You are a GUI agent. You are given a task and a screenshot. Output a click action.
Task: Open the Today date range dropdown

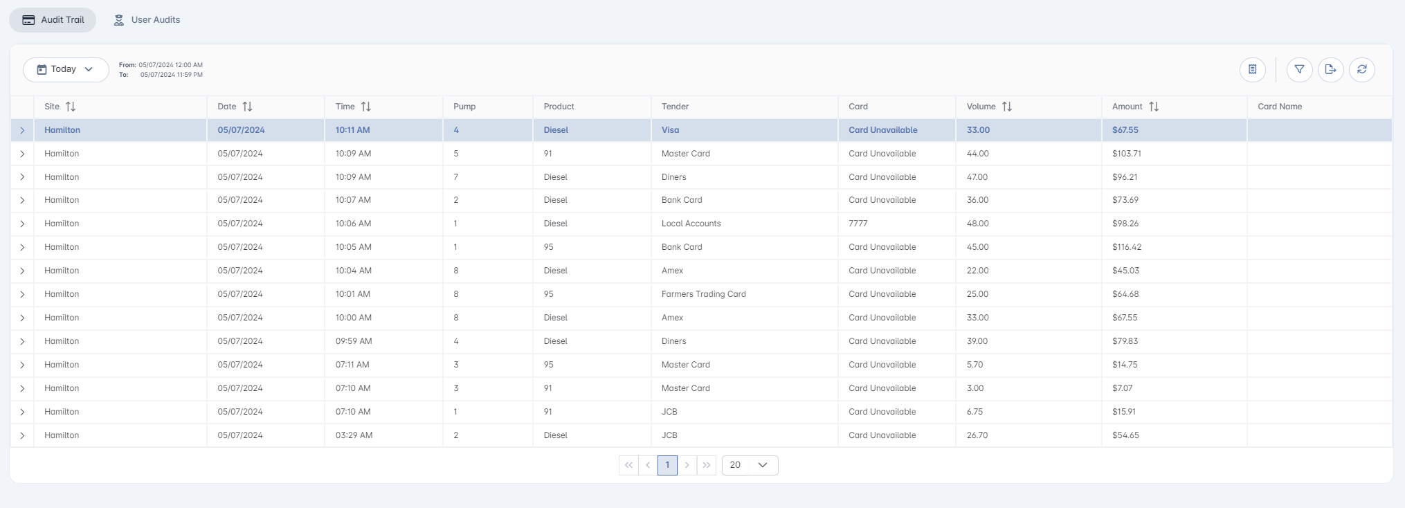click(x=66, y=69)
